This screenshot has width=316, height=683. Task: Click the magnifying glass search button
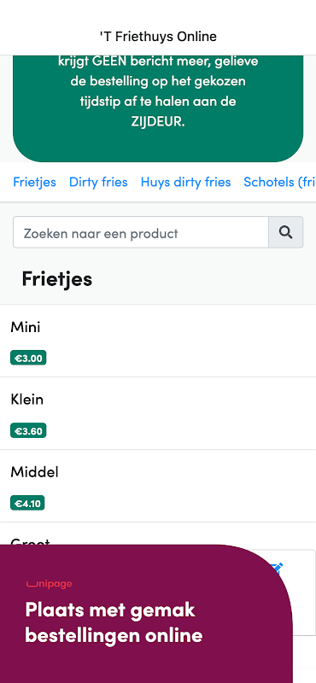point(285,232)
